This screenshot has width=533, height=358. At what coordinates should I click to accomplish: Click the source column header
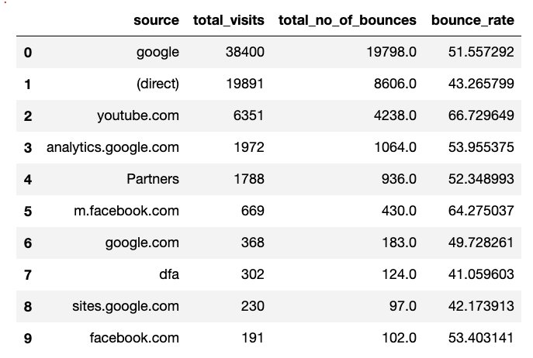(156, 20)
